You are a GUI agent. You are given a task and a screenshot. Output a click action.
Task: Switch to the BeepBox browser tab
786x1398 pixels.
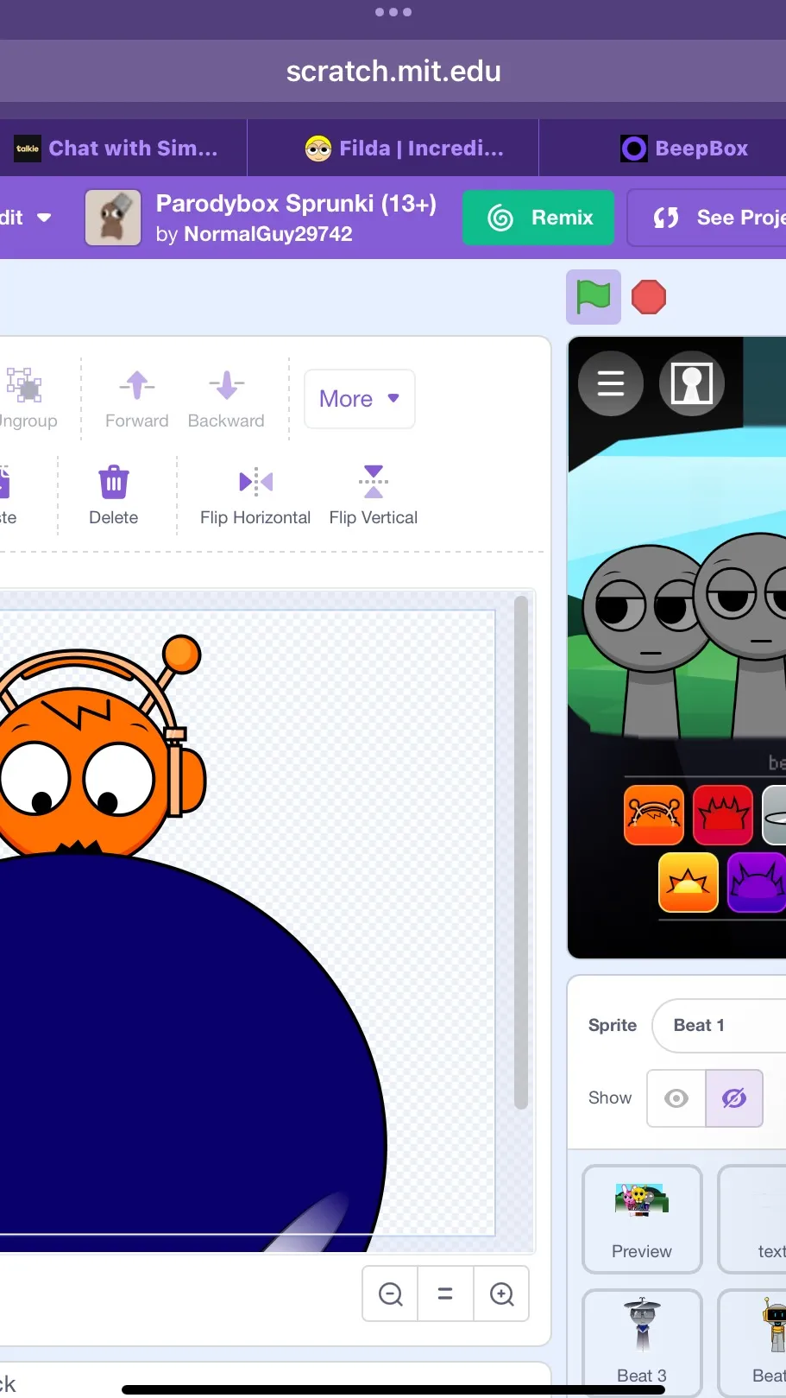(684, 149)
